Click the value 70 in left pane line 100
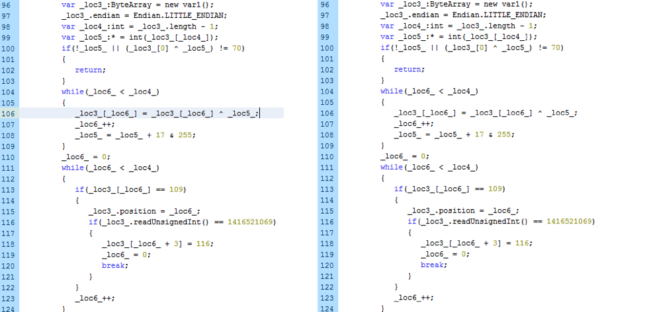 [237, 48]
